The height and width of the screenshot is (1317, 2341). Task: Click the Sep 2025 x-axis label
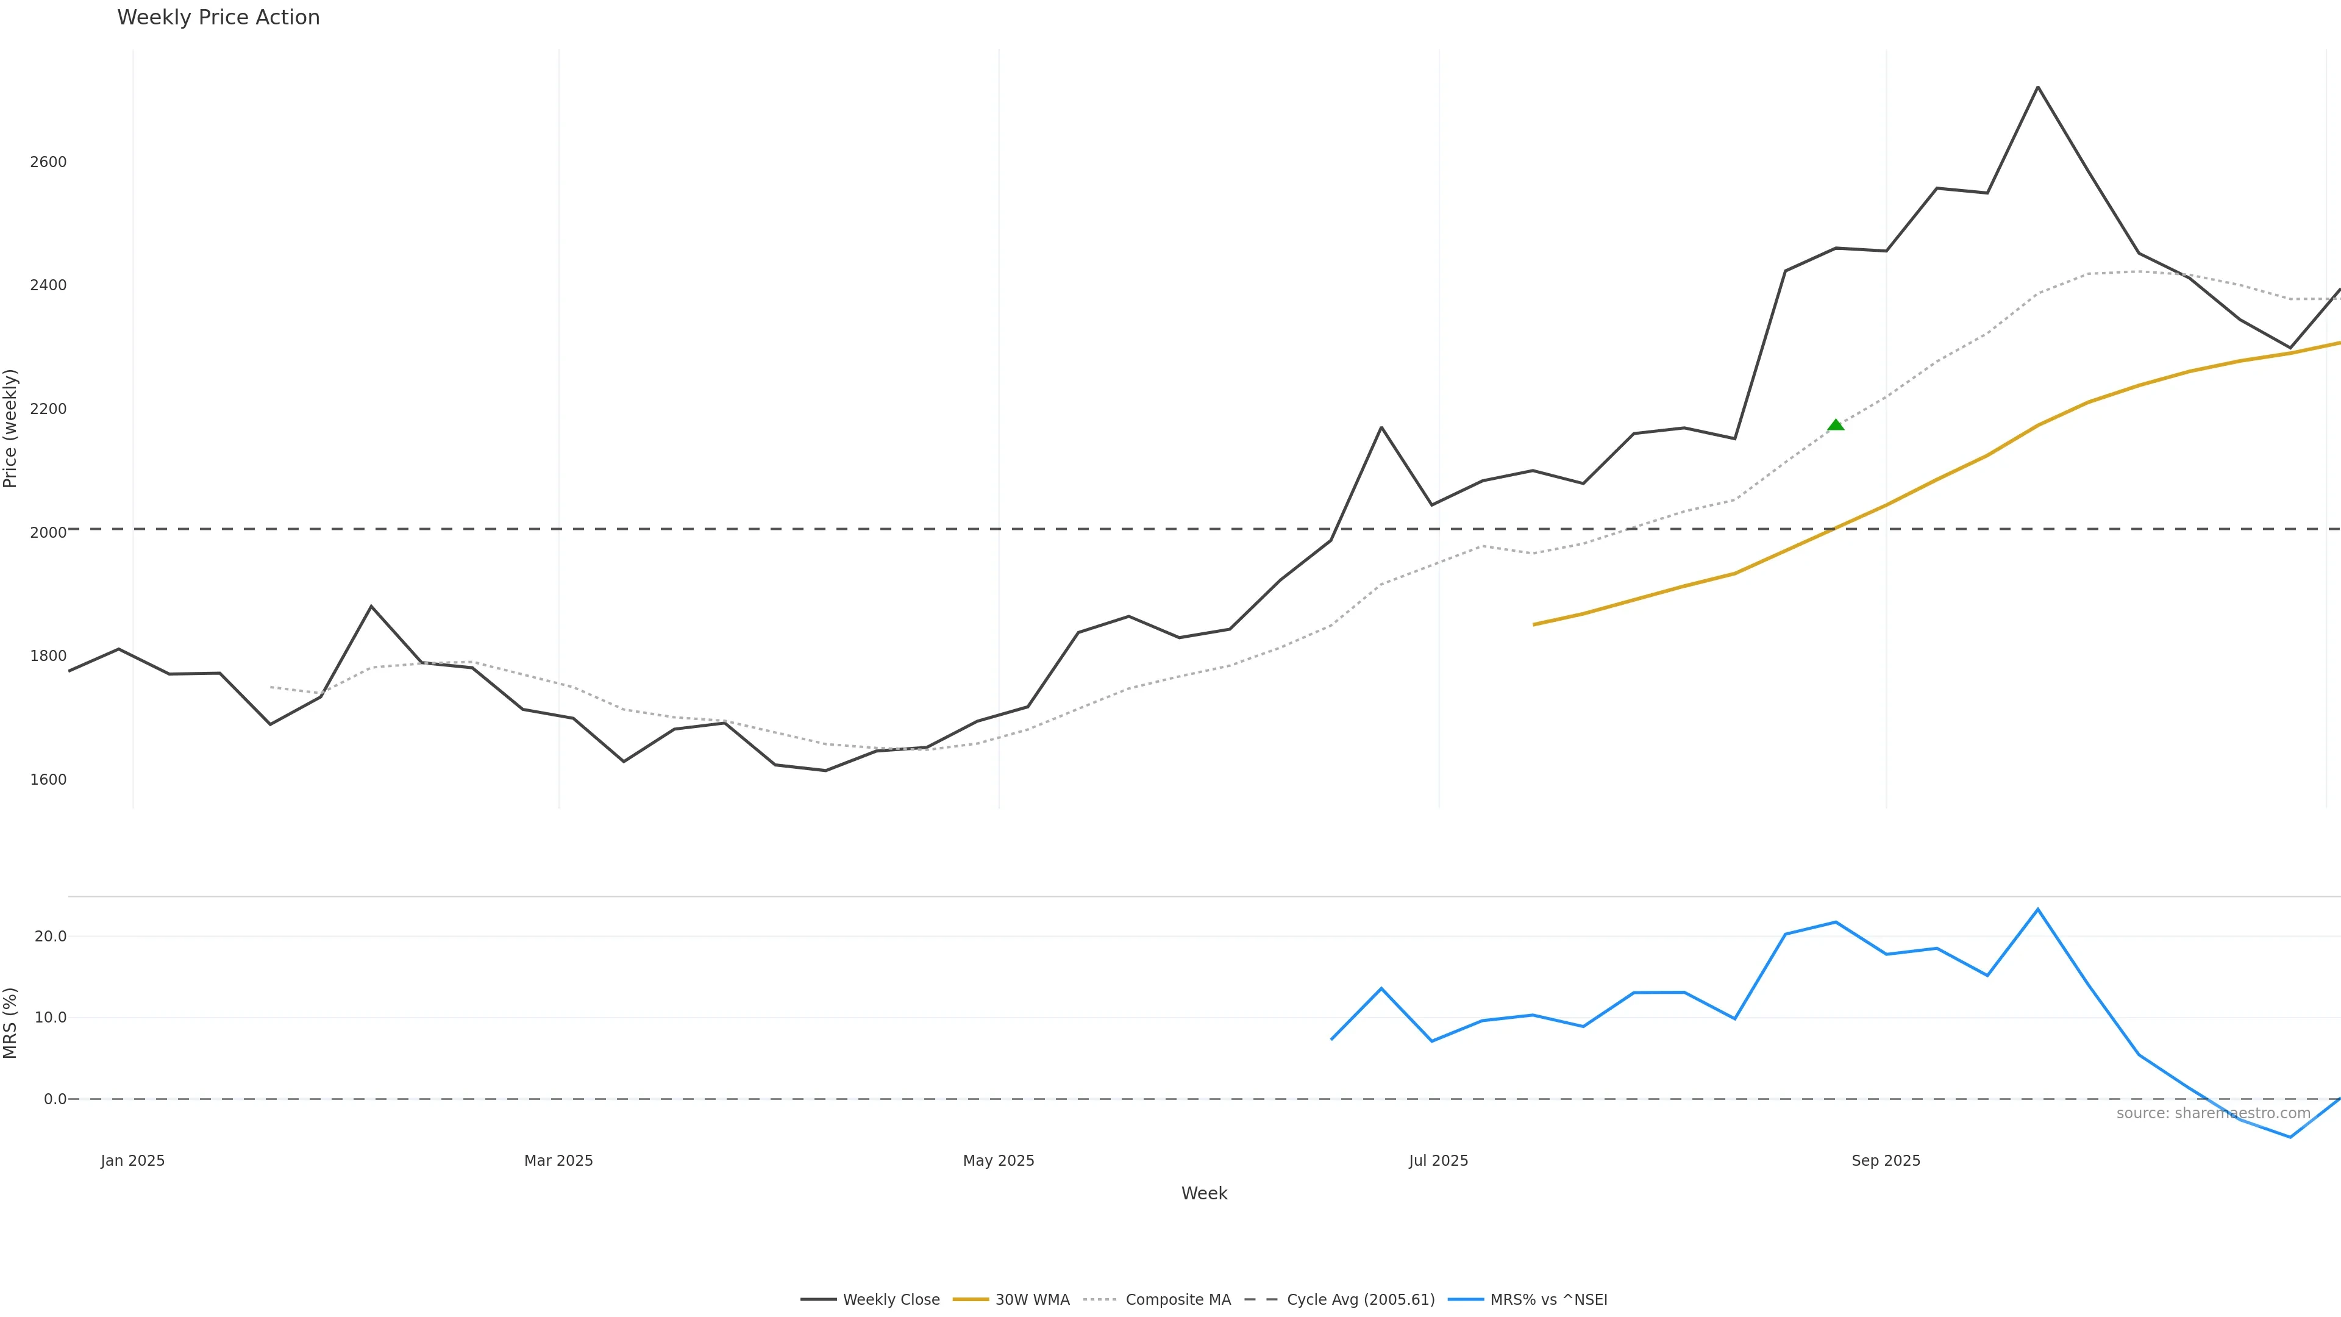coord(1886,1161)
